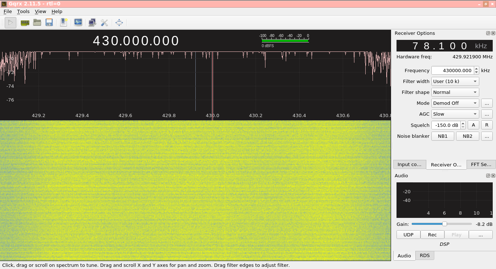Switch to the Input controls tab
Image resolution: width=496 pixels, height=269 pixels.
tap(410, 165)
